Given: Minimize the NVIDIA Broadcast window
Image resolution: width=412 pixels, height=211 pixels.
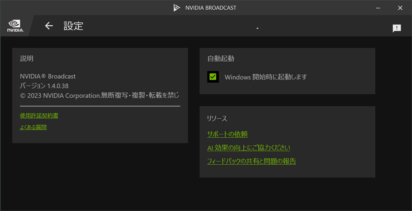Looking at the screenshot, I should click(378, 8).
